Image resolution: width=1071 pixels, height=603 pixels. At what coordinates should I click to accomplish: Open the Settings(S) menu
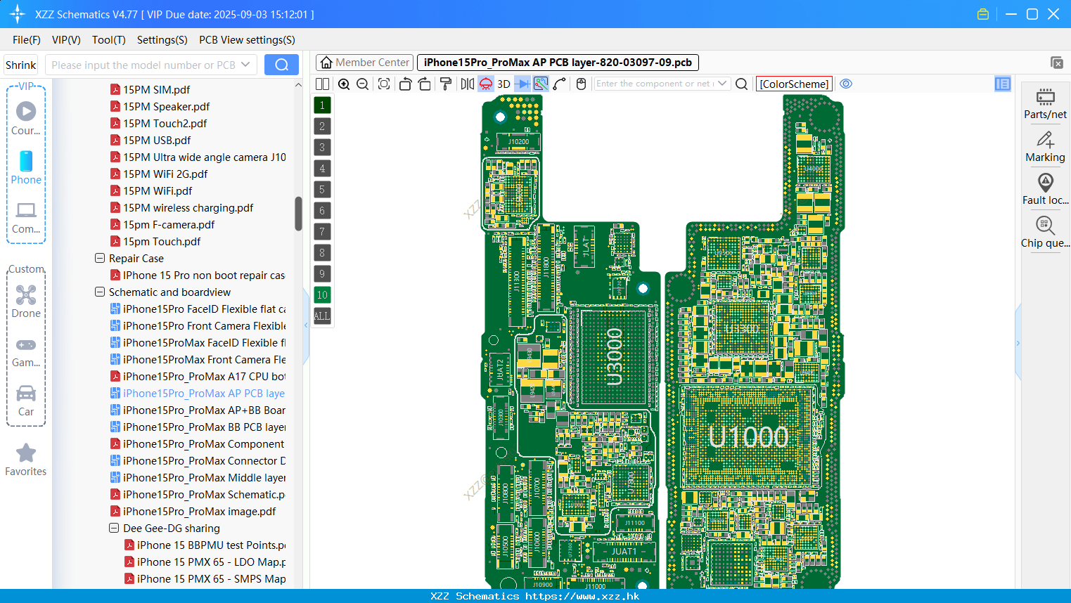coord(162,39)
